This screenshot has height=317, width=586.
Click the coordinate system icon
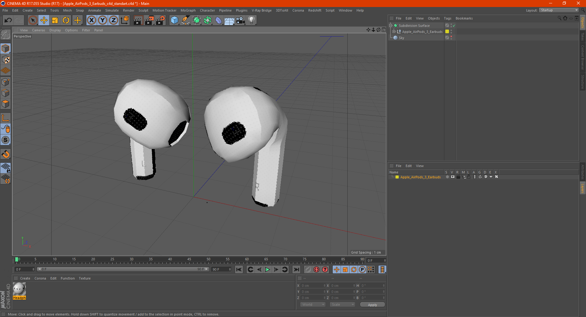tap(125, 20)
